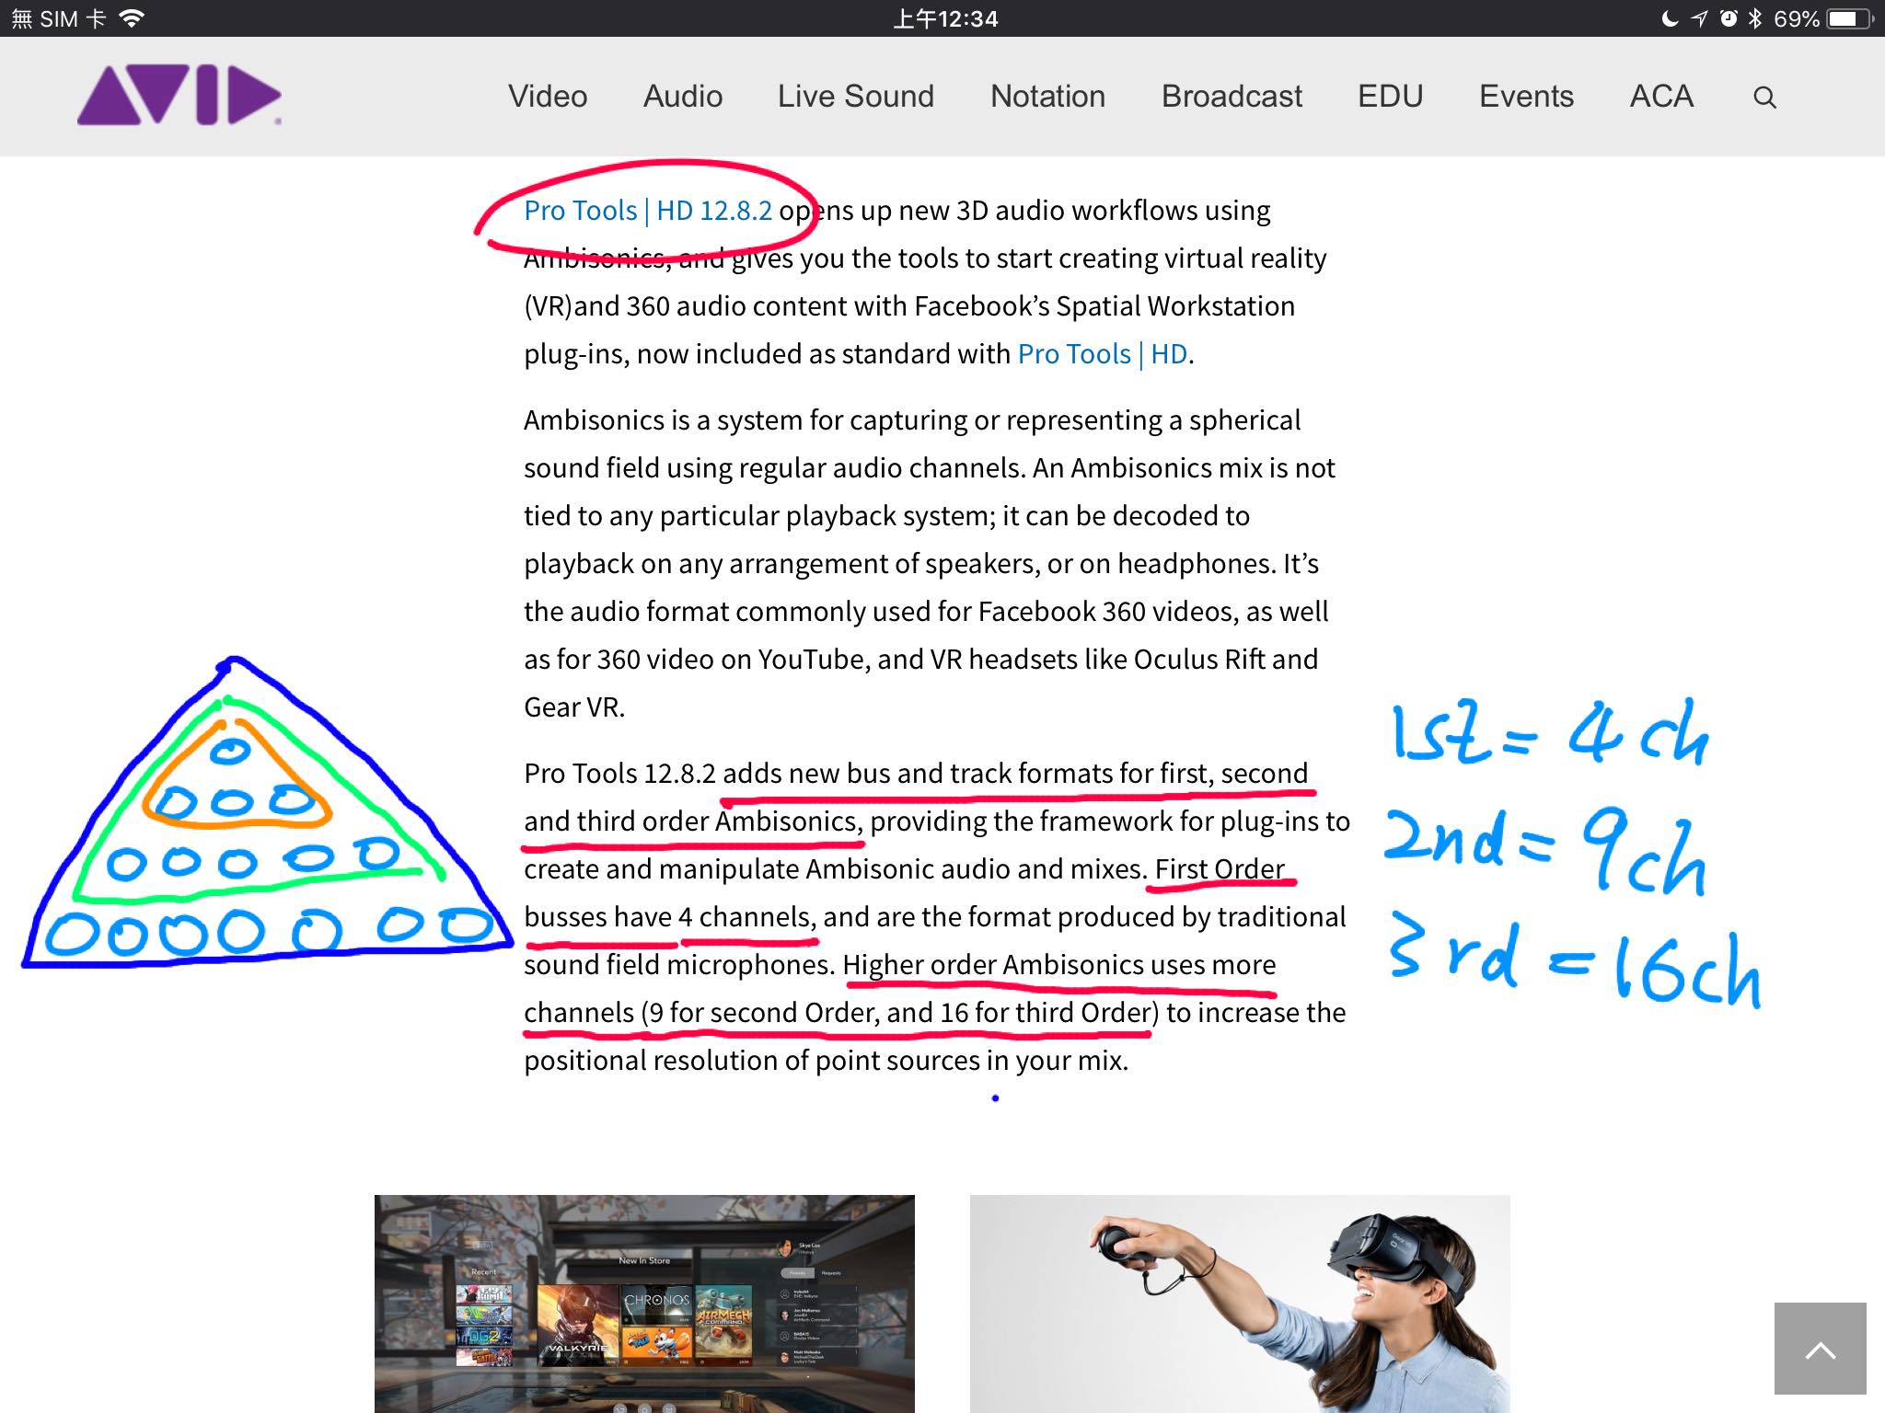1885x1413 pixels.
Task: Open the VR store interface thumbnail
Action: point(644,1304)
